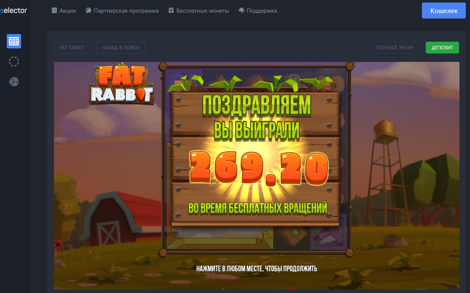Go to selector logo home

13,11
